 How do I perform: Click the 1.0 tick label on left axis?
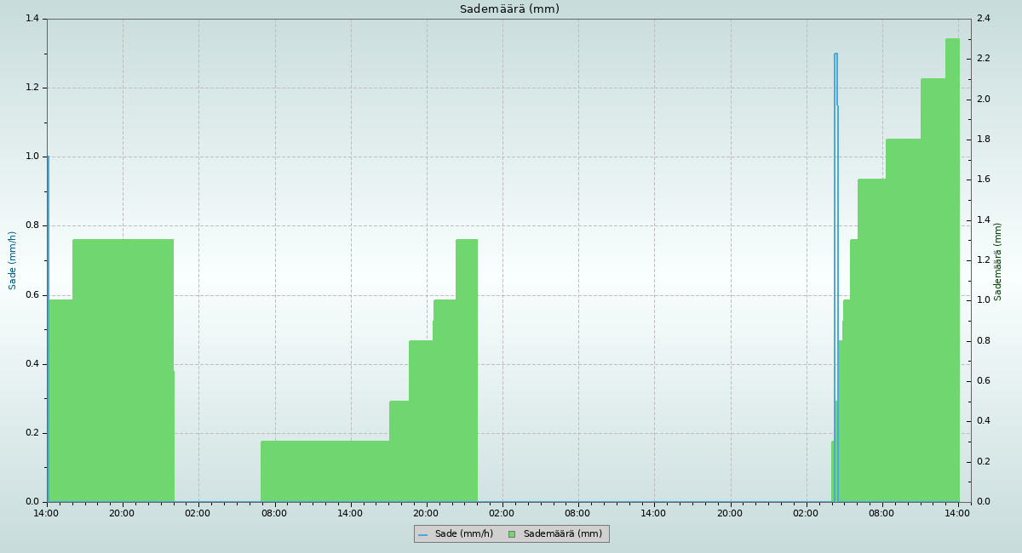pos(33,157)
